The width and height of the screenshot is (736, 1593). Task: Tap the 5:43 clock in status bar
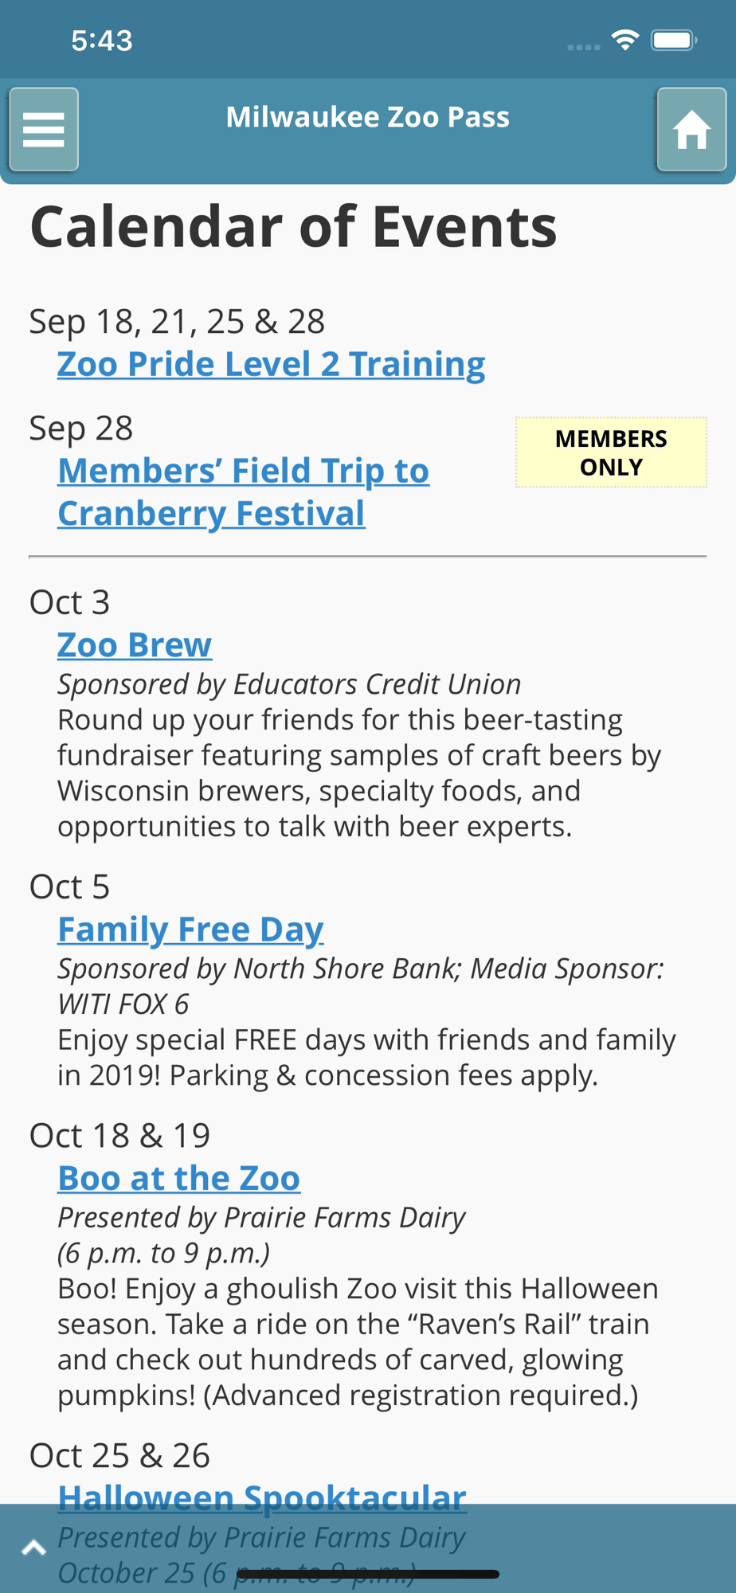[102, 40]
